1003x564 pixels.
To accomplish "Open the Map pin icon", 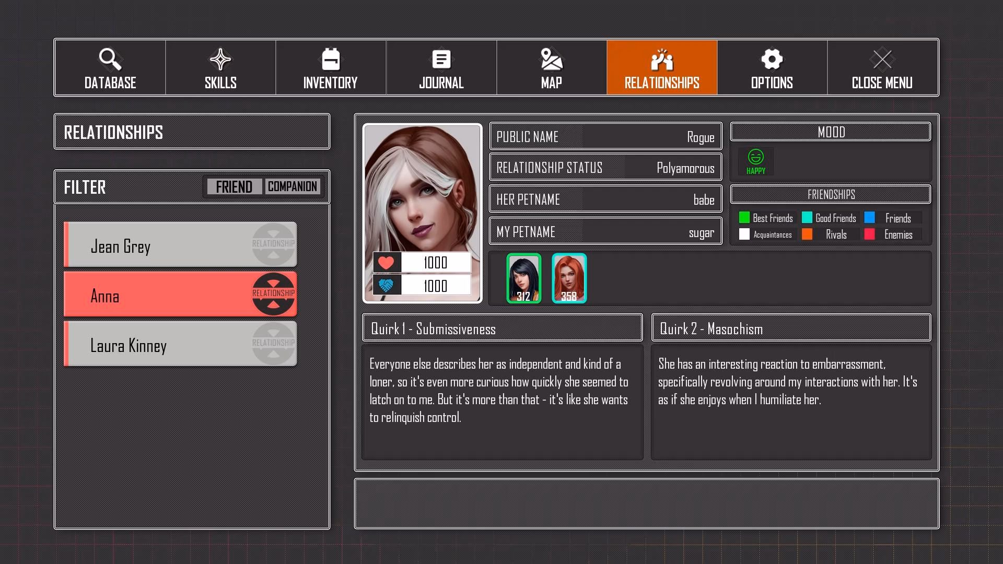I will click(551, 60).
